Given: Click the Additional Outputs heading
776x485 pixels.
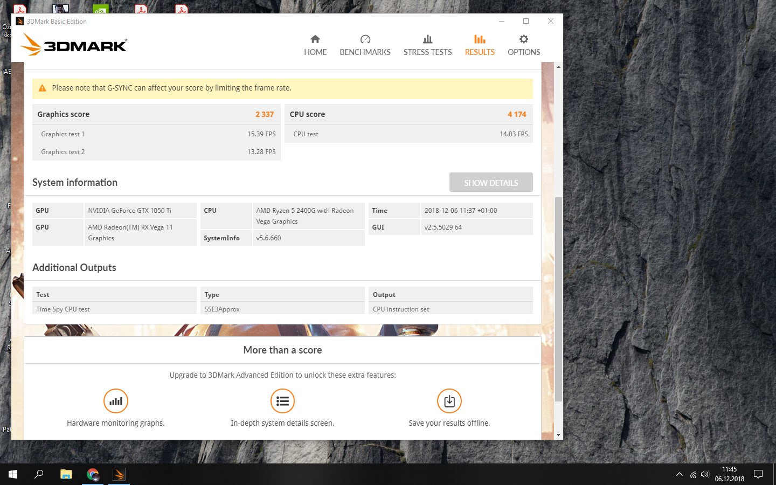Looking at the screenshot, I should click(x=74, y=268).
